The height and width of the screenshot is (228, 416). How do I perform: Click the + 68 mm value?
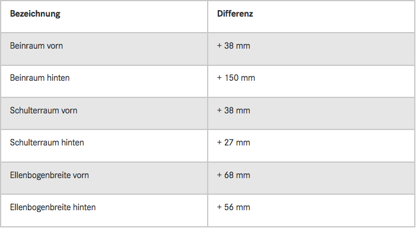coord(233,175)
